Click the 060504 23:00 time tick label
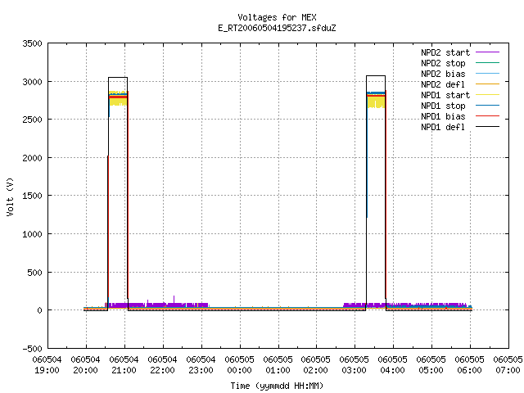Image resolution: width=524 pixels, height=393 pixels. tap(201, 365)
